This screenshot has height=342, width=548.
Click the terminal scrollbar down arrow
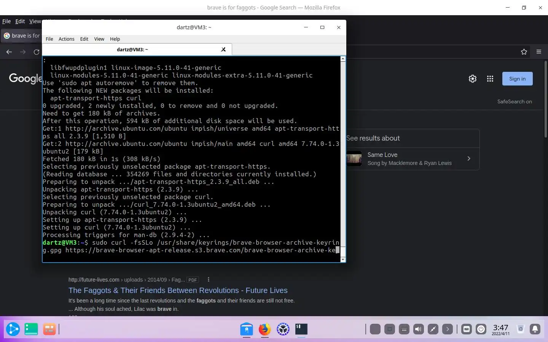click(x=343, y=260)
